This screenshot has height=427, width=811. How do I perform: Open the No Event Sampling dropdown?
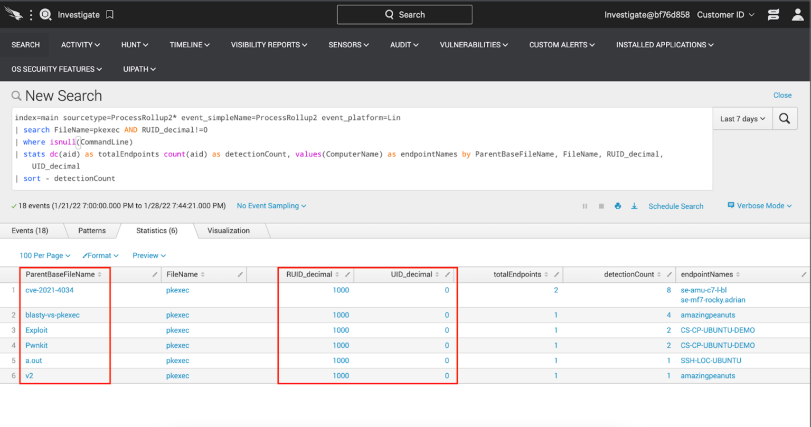[x=271, y=206]
